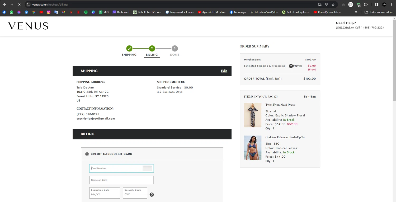Go back to the previous page
Viewport: 396px width, 202px height.
click(x=4, y=4)
